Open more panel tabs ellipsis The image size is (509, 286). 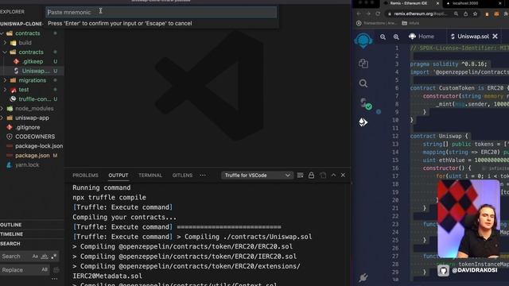coord(203,175)
